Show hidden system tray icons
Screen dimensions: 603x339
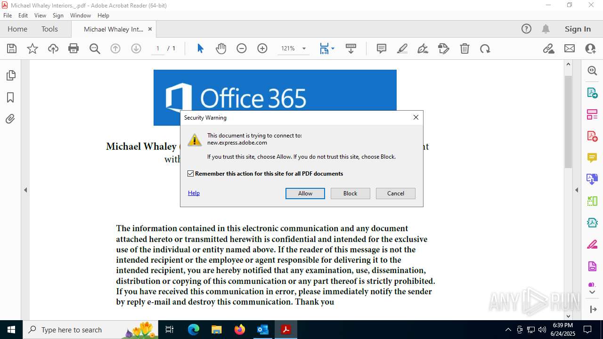(508, 330)
